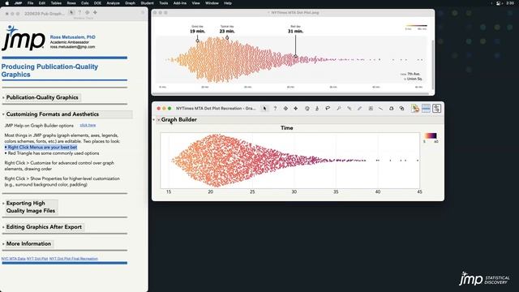Open the Tables menu
Image resolution: width=519 pixels, height=292 pixels.
56,3
